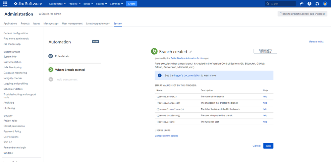Click help for devops.branch row
331x162 pixels.
click(265, 97)
